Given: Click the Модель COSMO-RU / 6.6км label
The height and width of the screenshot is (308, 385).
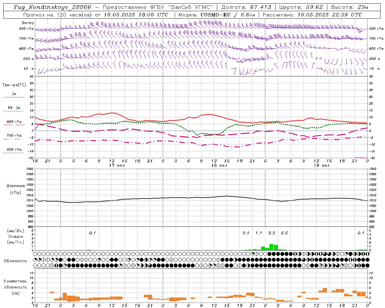Looking at the screenshot, I should [x=217, y=15].
